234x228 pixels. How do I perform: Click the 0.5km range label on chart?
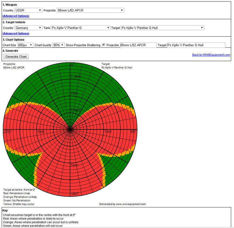point(76,110)
